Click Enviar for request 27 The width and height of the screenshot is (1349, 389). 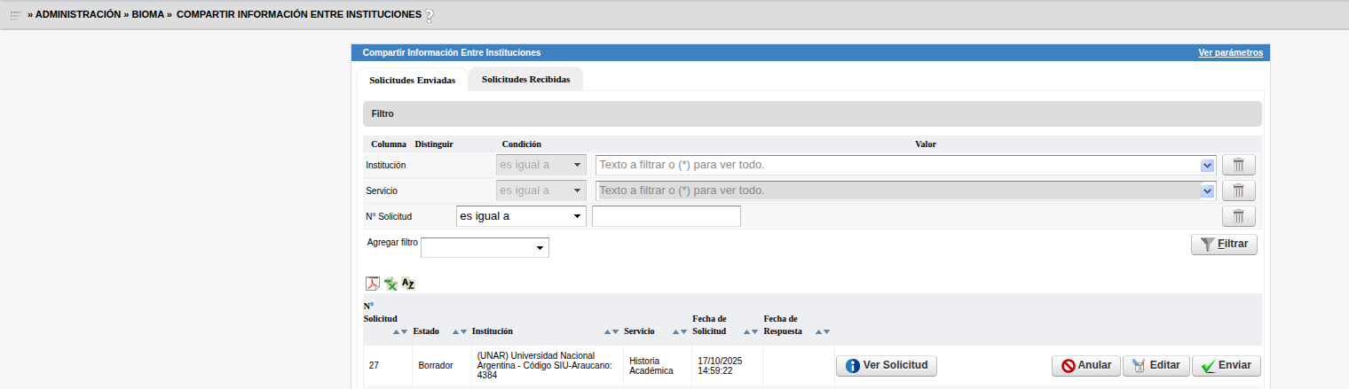click(x=1226, y=365)
